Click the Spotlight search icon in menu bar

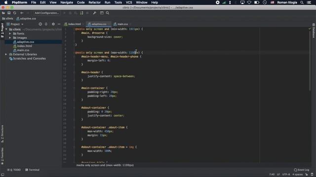tap(302, 2)
